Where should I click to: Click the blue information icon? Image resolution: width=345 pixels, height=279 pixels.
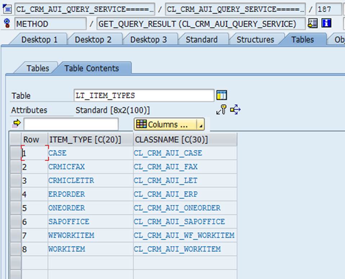point(326,24)
